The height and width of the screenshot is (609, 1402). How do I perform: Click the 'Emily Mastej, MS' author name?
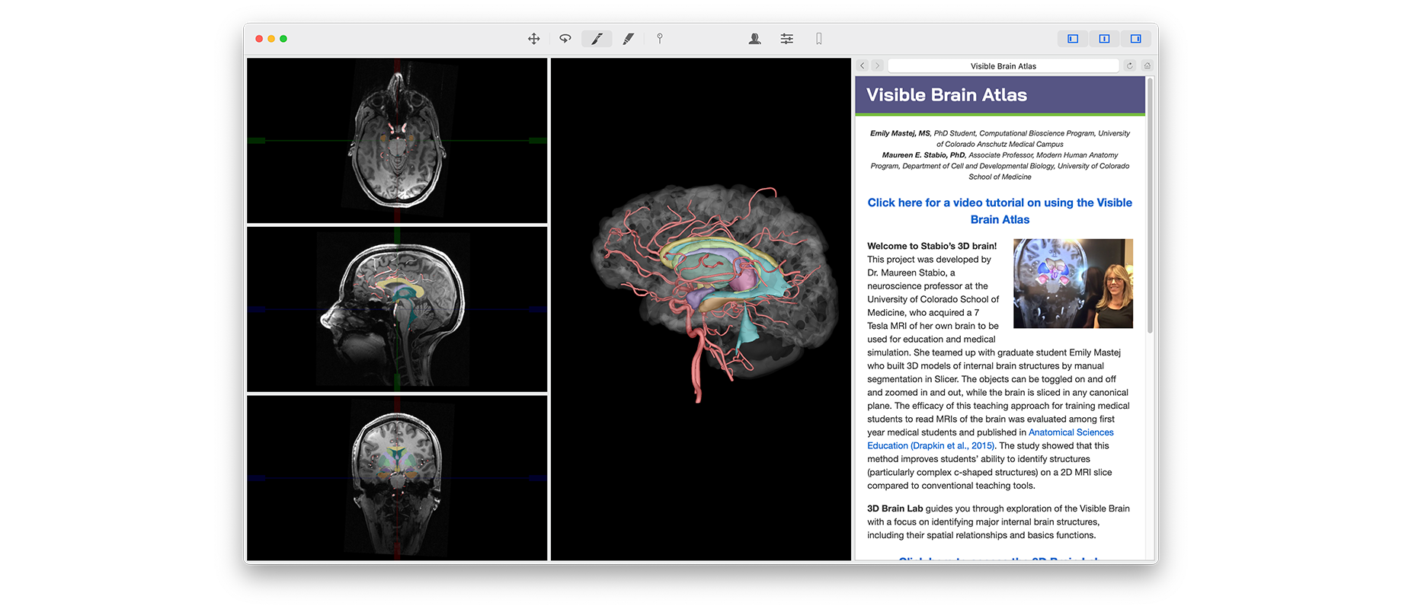900,133
